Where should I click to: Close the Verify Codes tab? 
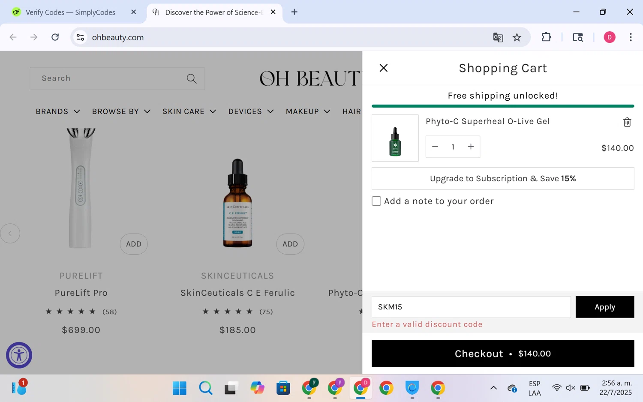click(x=133, y=12)
